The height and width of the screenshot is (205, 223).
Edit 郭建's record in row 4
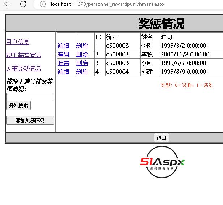point(63,72)
